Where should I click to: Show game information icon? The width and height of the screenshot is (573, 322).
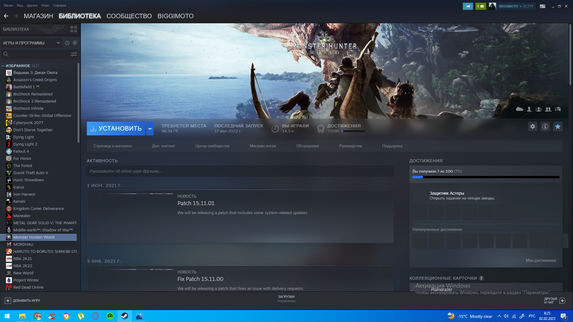545,126
